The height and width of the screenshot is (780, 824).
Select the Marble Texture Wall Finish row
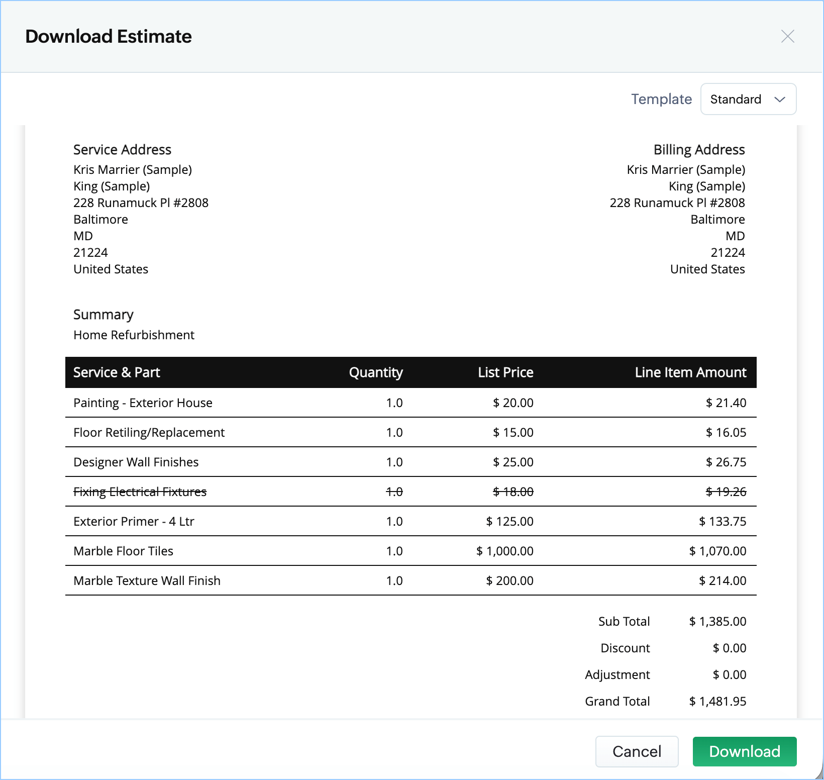[x=147, y=580]
